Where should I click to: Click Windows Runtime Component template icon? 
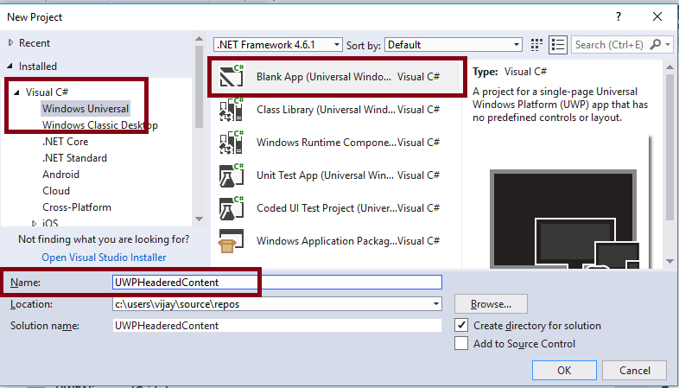[232, 142]
